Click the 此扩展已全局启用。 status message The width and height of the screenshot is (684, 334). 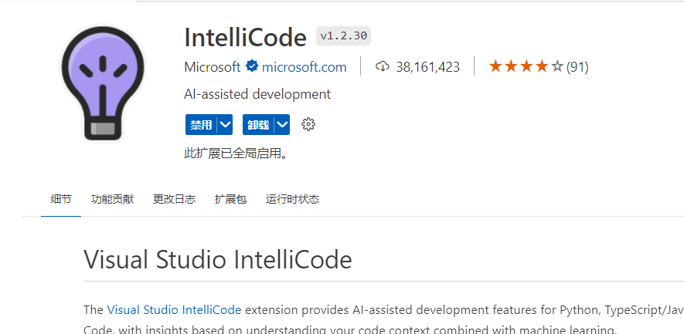[236, 154]
